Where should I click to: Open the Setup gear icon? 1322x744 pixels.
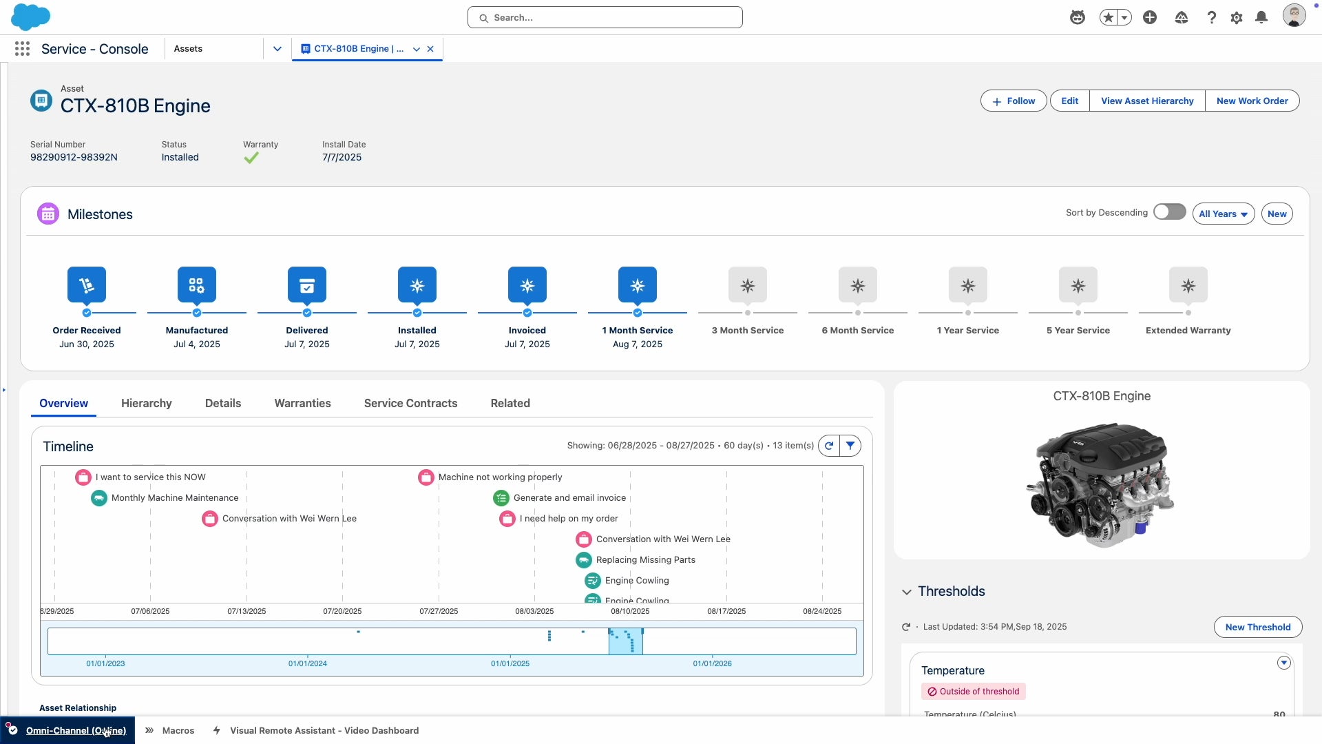1237,18
